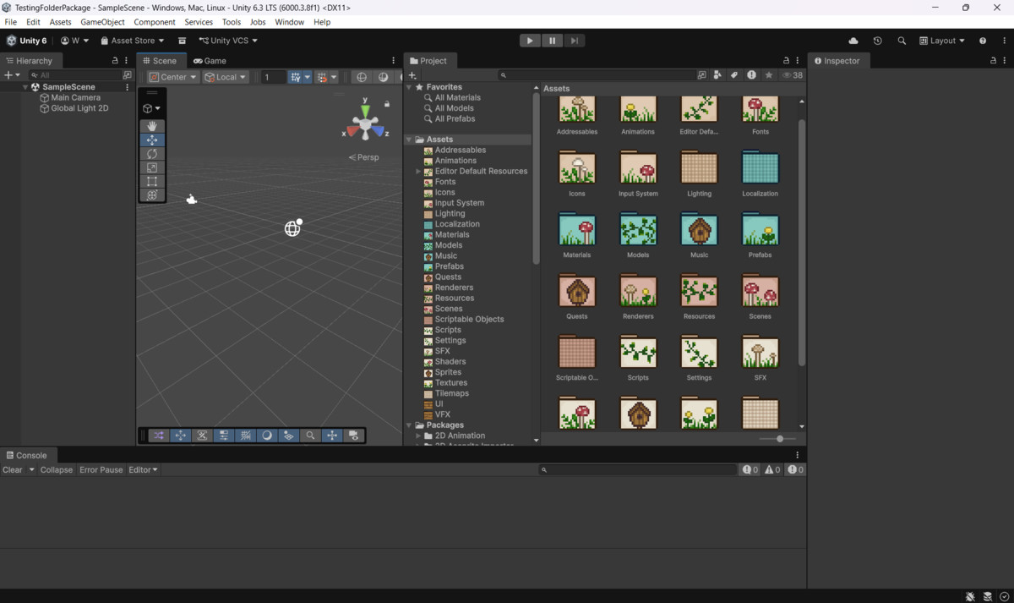Screen dimensions: 1014x603
Task: Toggle grid snapping magnet icon
Action: point(322,77)
